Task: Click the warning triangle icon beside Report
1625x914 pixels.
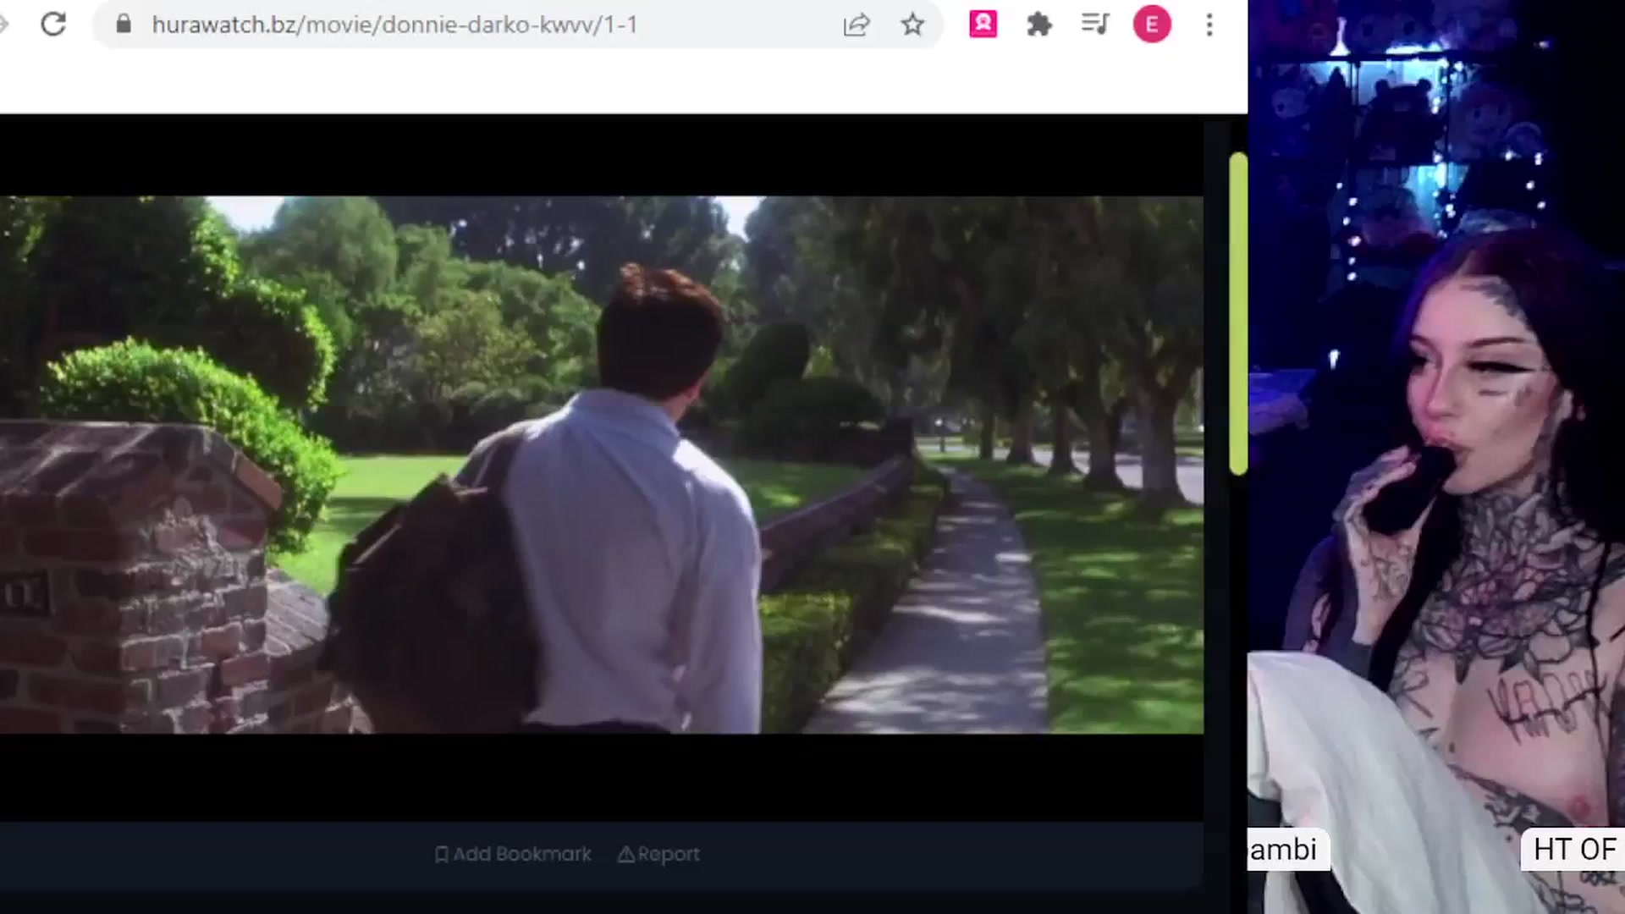Action: (626, 855)
